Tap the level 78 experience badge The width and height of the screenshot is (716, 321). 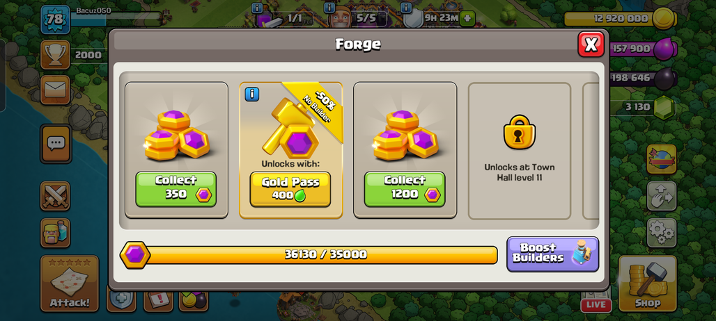55,19
